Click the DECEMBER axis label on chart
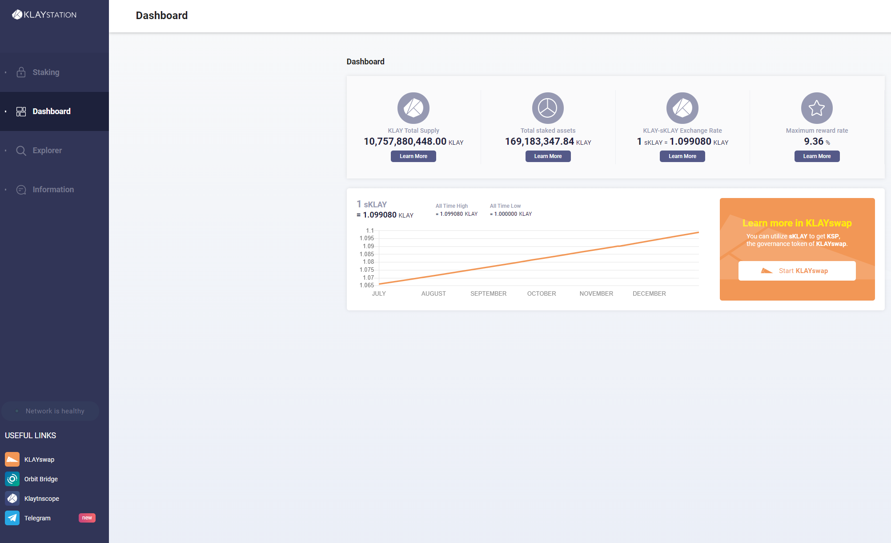 pos(649,294)
